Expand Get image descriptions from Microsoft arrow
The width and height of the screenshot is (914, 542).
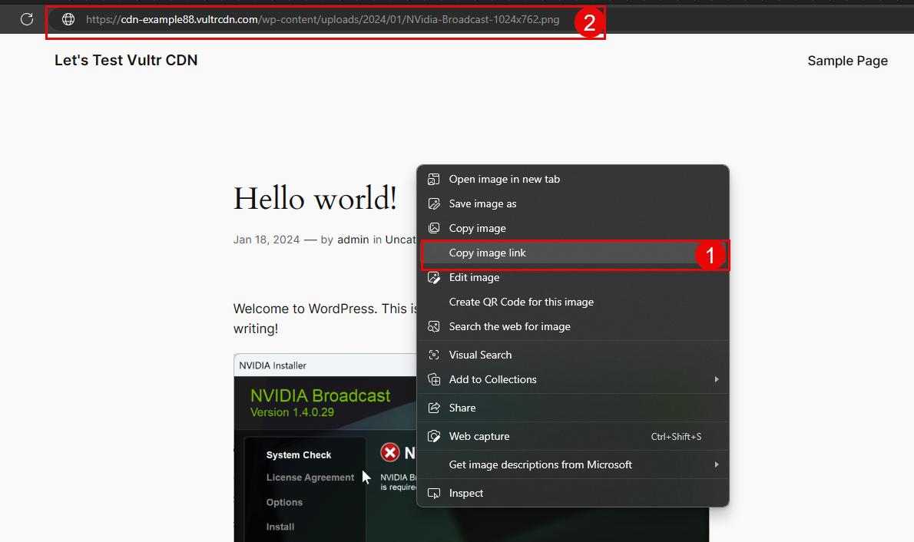point(717,464)
